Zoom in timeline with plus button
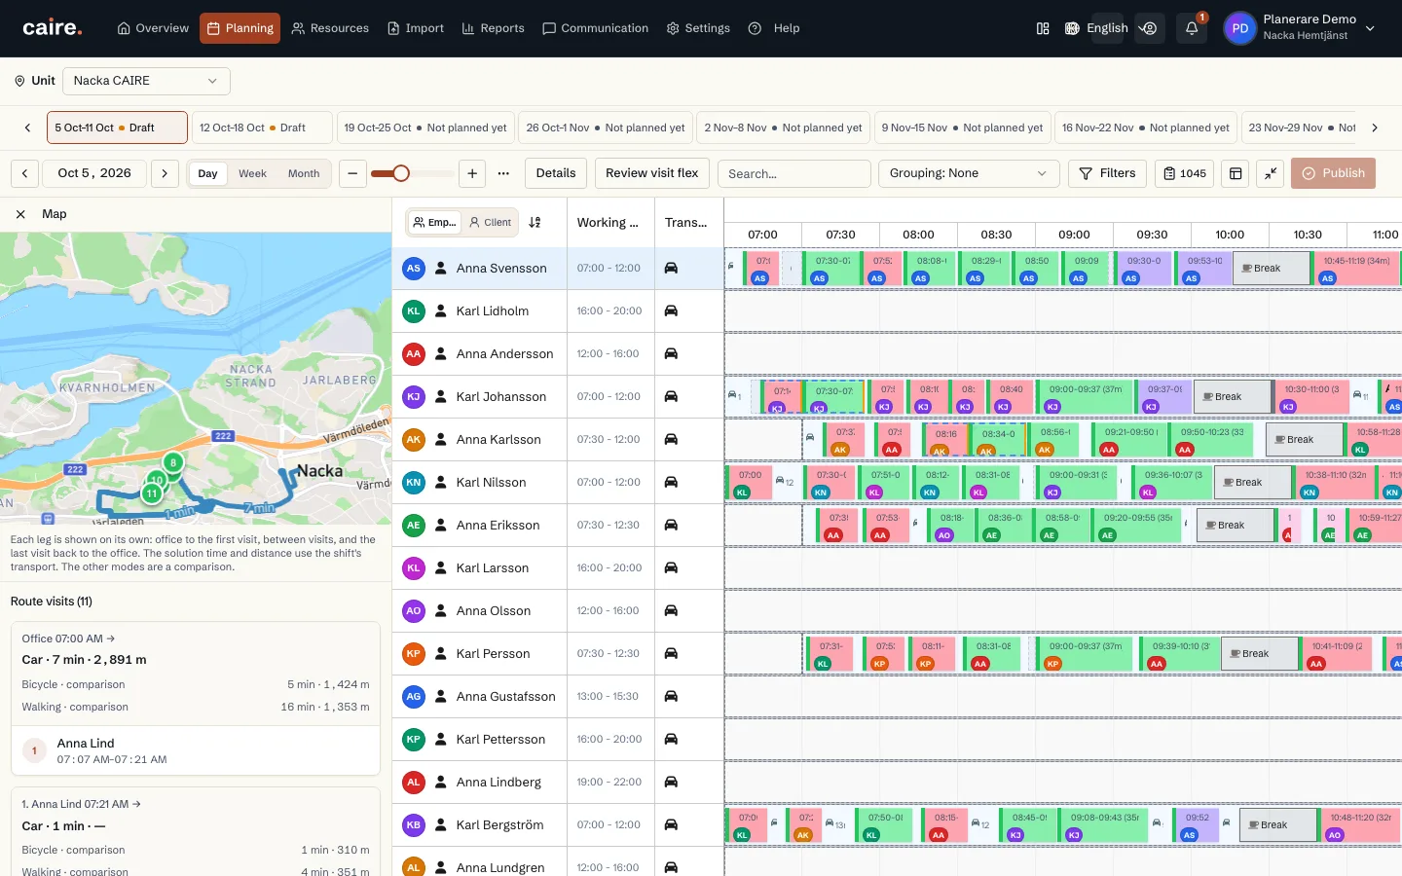This screenshot has height=876, width=1402. click(472, 173)
